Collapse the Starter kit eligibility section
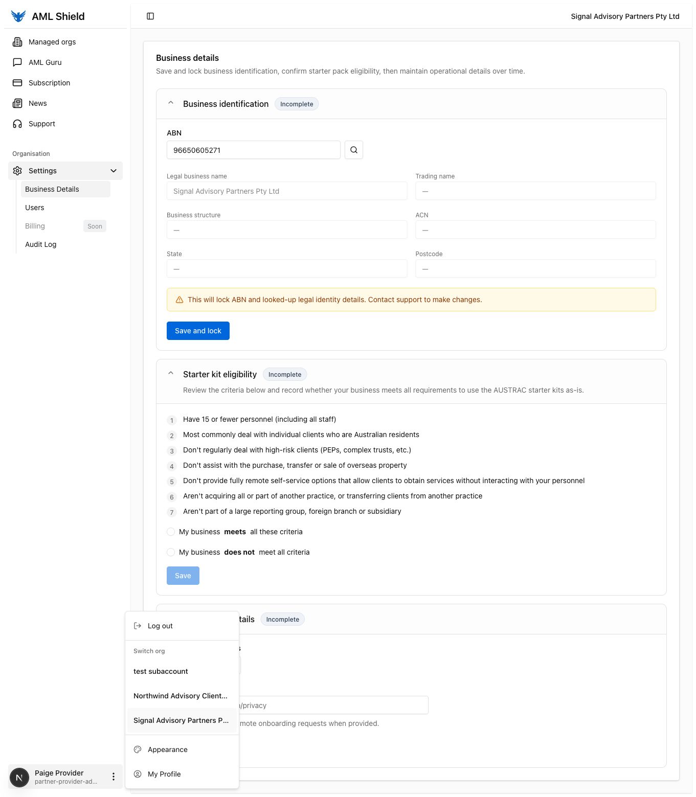 (x=171, y=374)
